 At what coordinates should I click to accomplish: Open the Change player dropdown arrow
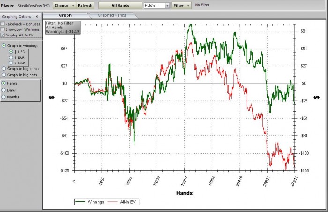coord(73,6)
